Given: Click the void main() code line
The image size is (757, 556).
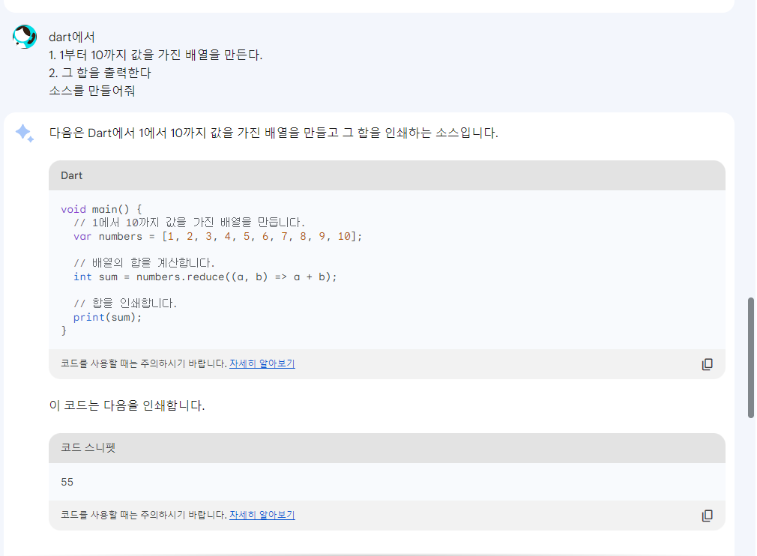Looking at the screenshot, I should [101, 209].
